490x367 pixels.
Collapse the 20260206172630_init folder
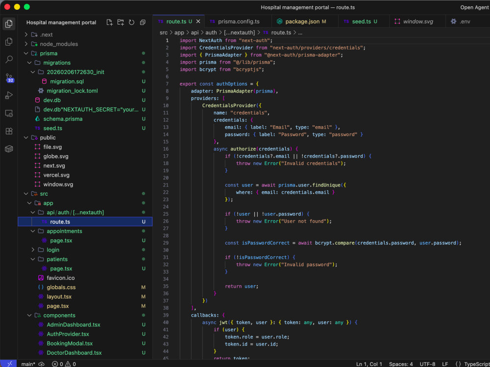click(x=85, y=72)
